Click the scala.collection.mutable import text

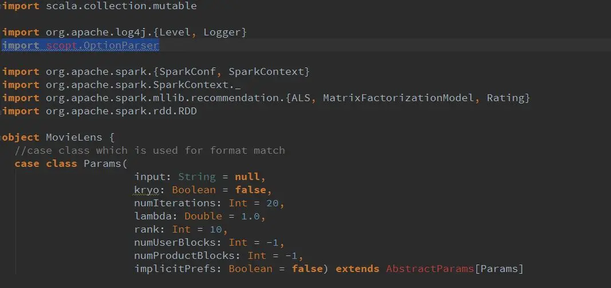[x=121, y=6]
